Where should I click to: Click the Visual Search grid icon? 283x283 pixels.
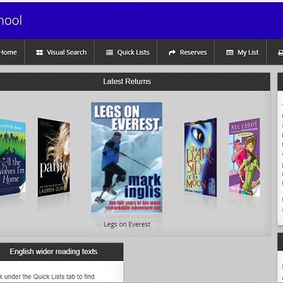tap(40, 53)
